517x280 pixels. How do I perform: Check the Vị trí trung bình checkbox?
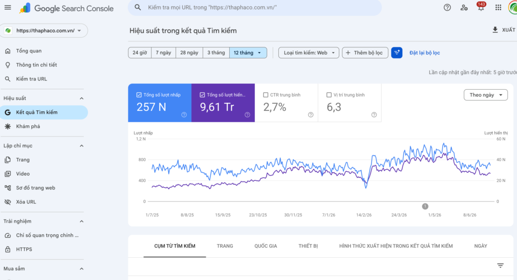pos(329,95)
